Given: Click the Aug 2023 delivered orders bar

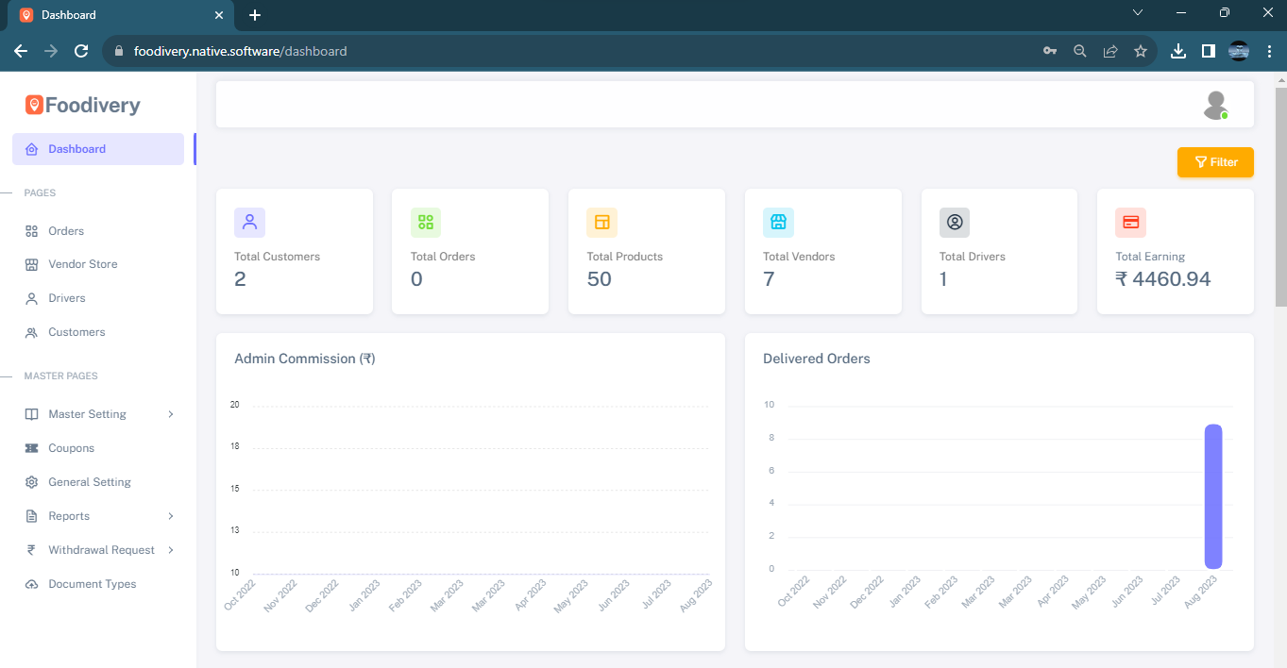Looking at the screenshot, I should tap(1213, 496).
